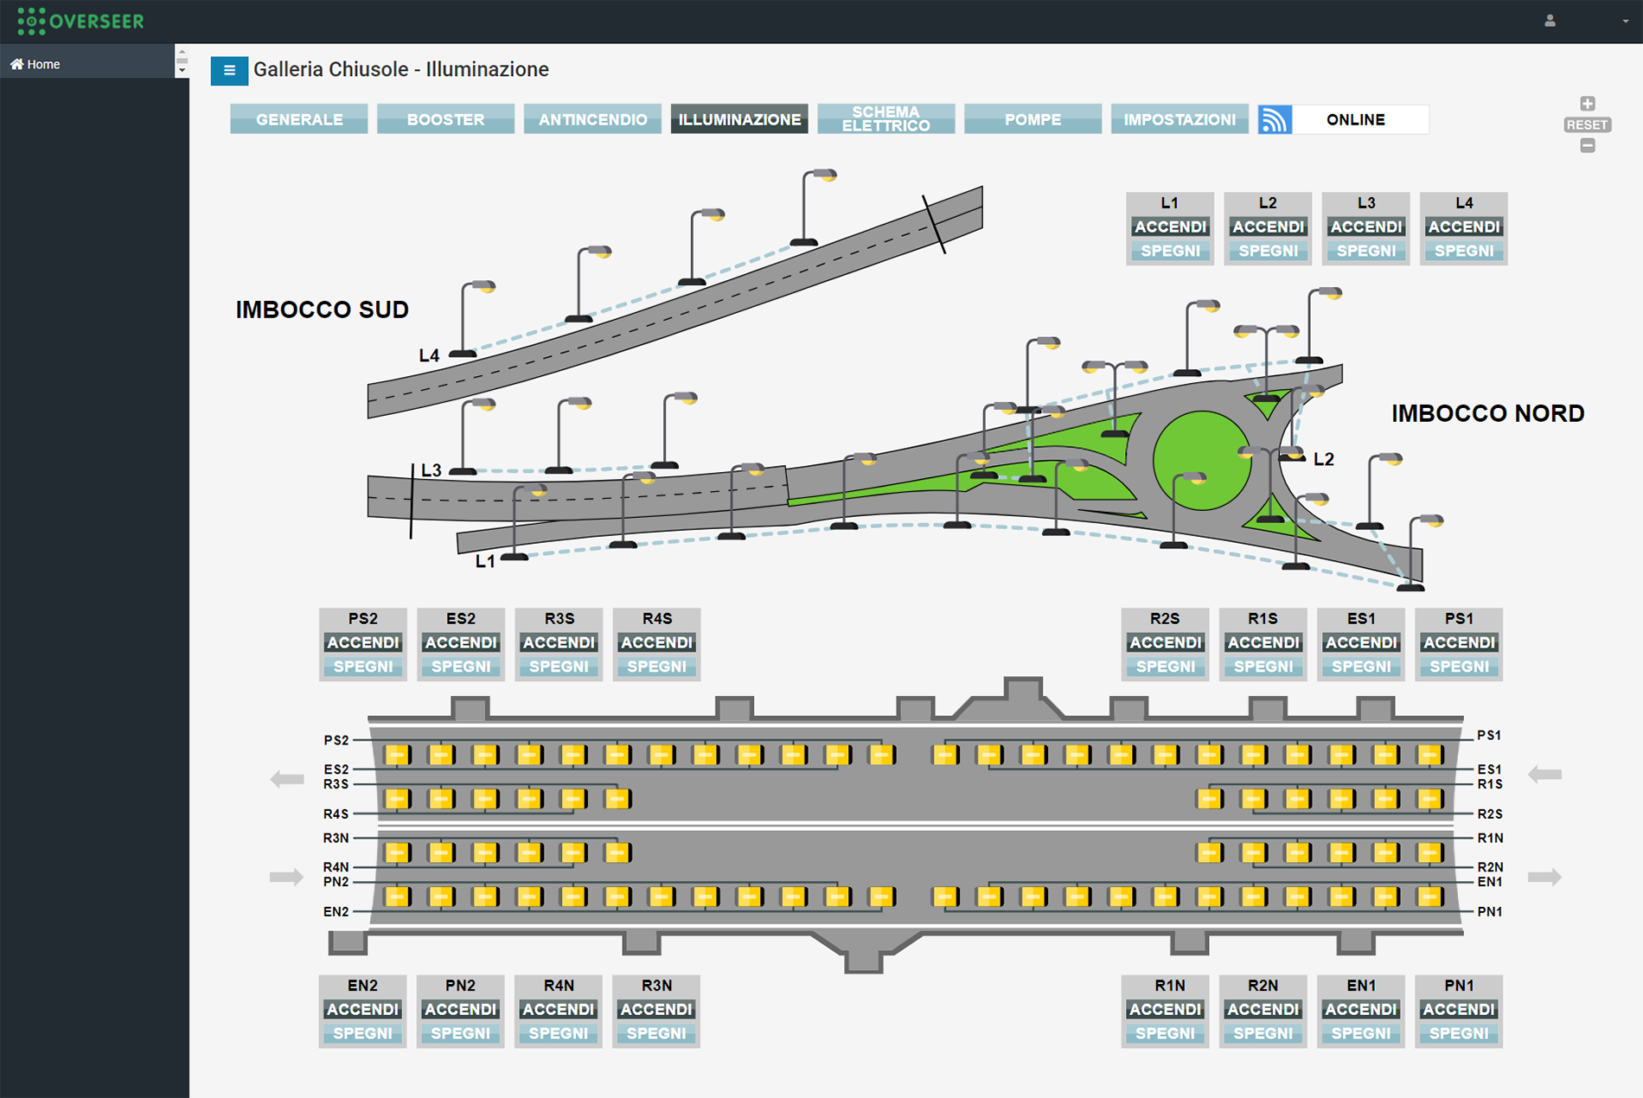This screenshot has width=1643, height=1098.
Task: Switch on ES1 circuit with Accendi
Action: [x=1361, y=642]
